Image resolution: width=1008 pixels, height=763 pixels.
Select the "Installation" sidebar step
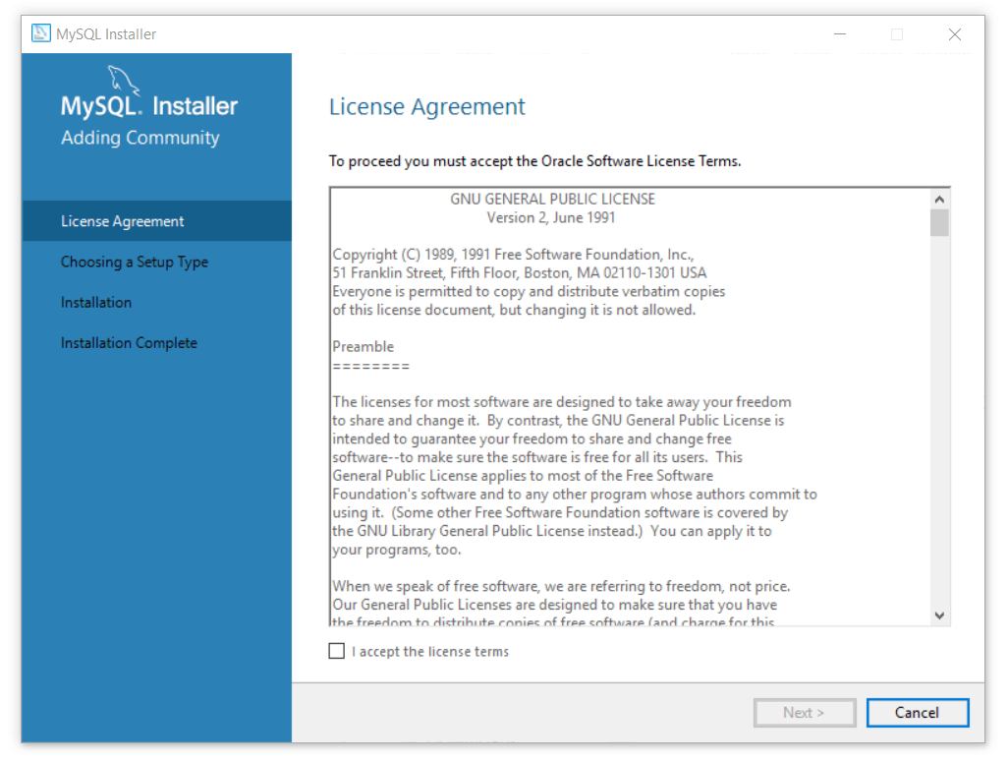coord(96,302)
